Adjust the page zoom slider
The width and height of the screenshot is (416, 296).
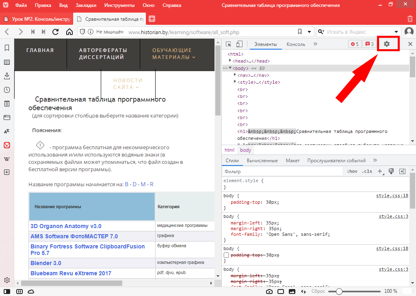(338, 291)
